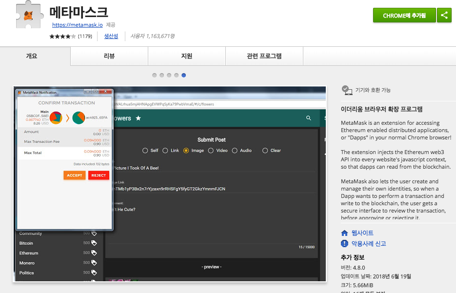The height and width of the screenshot is (293, 456).
Task: Click the orange arrow between accounts
Action: [x=67, y=118]
